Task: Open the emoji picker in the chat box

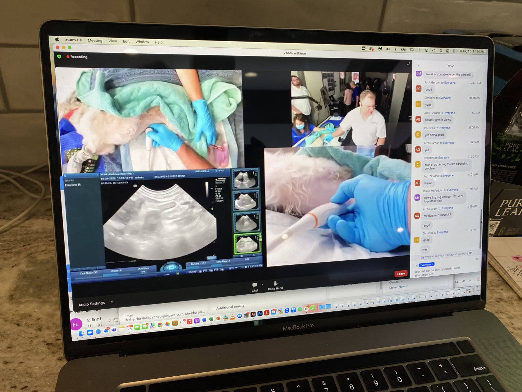Action: (x=478, y=259)
